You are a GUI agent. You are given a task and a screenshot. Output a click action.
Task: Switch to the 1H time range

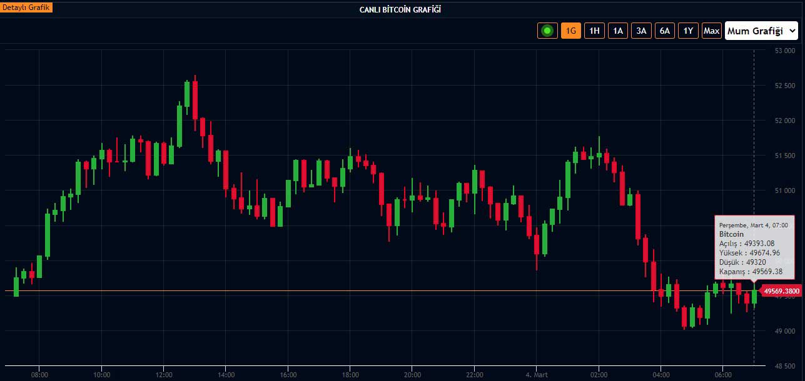coord(594,31)
